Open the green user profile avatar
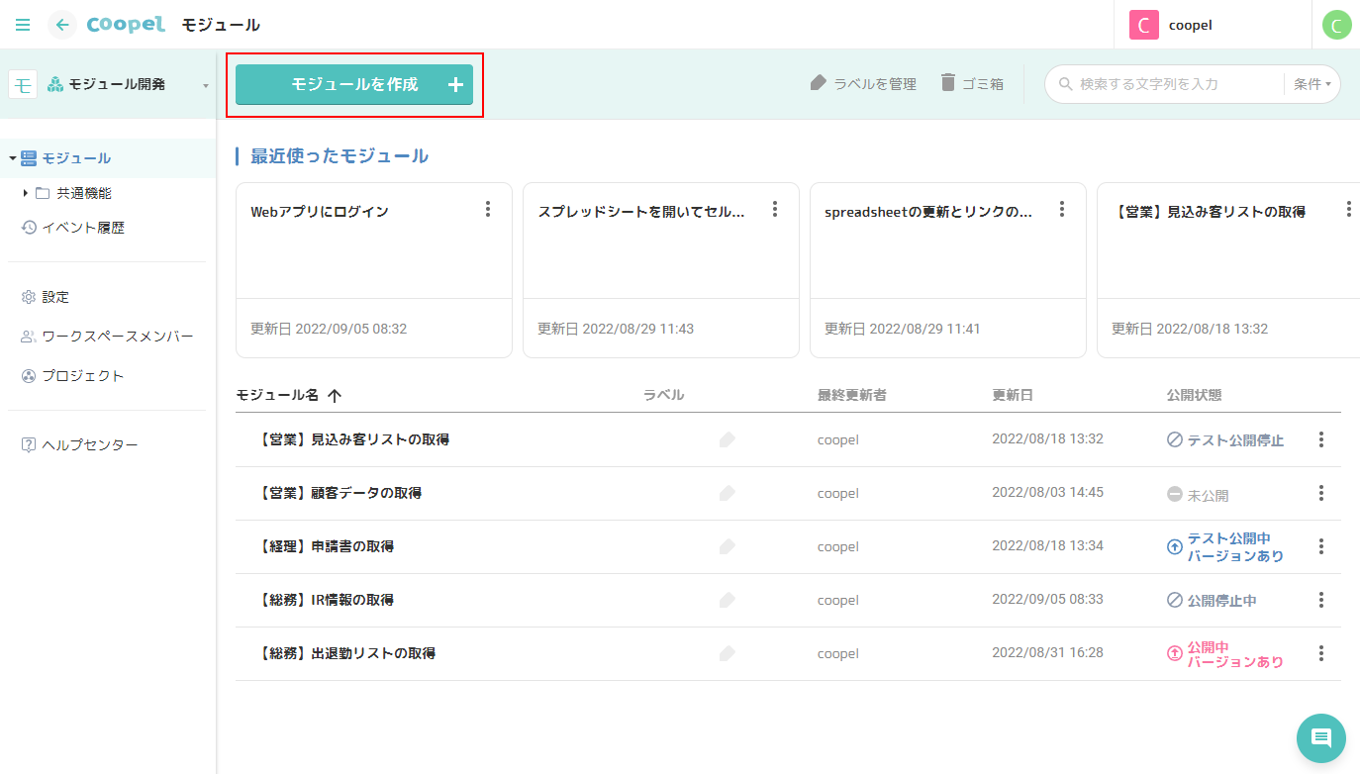This screenshot has width=1360, height=774. tap(1336, 25)
